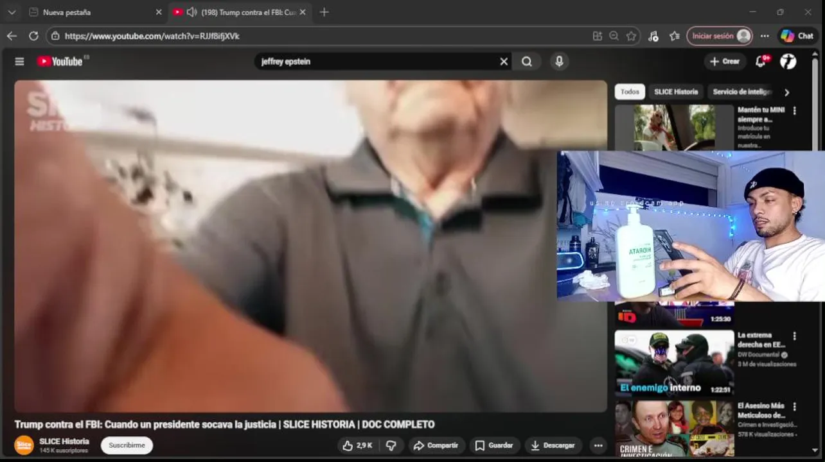The image size is (825, 462).
Task: Close the Nueva pestaña tab
Action: pos(159,12)
